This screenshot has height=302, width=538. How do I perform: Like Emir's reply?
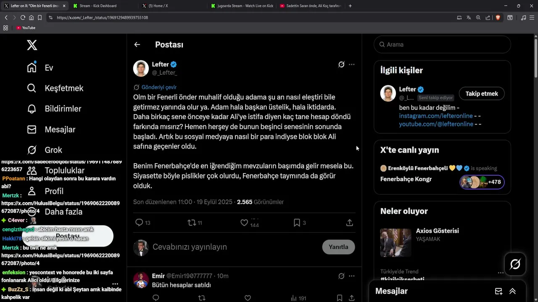(x=248, y=298)
